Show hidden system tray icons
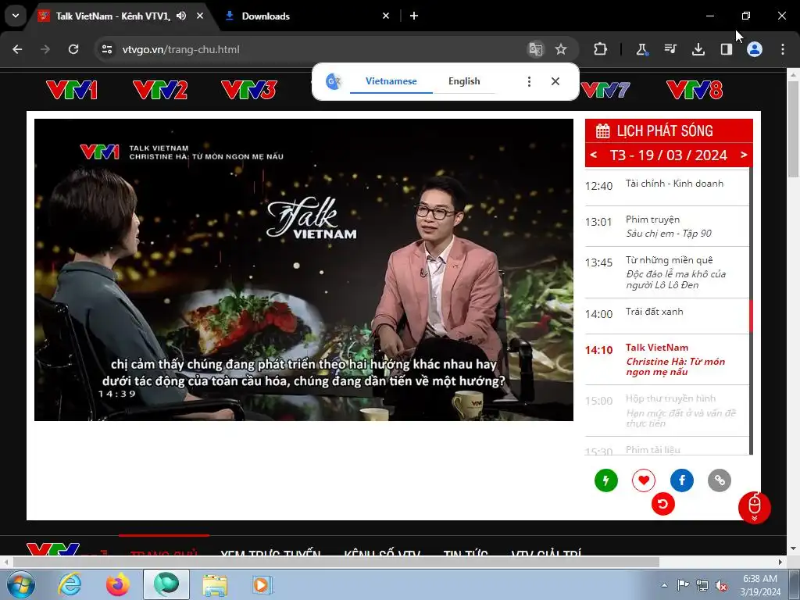 pyautogui.click(x=664, y=585)
